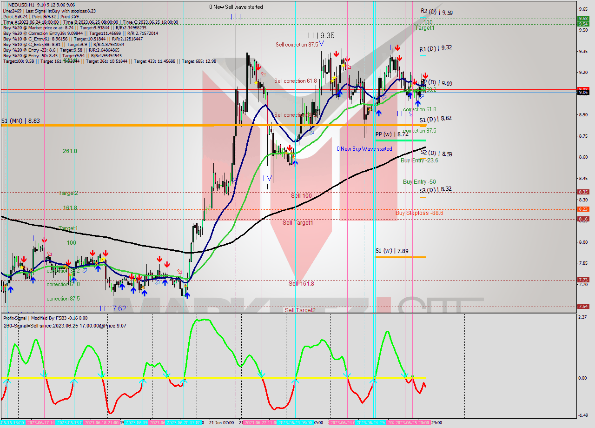
Task: Click the green 9.58 price tag on axis
Action: click(x=583, y=19)
